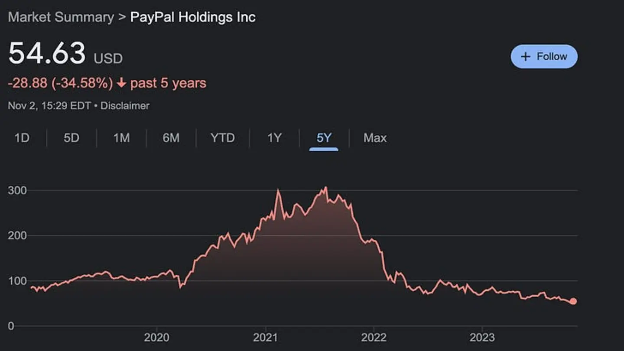The image size is (624, 351).
Task: Navigate back via Market Summary breadcrumb
Action: pyautogui.click(x=61, y=17)
